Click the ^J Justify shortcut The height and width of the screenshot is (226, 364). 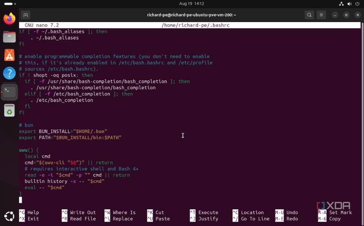pyautogui.click(x=204, y=219)
